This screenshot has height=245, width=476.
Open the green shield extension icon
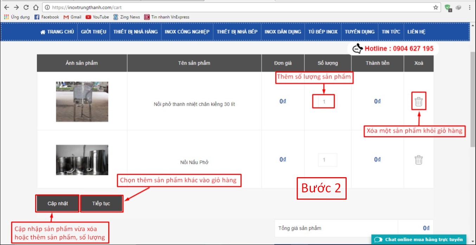[448, 8]
